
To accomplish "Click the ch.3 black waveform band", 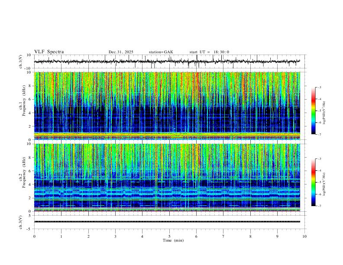I will click(167, 222).
